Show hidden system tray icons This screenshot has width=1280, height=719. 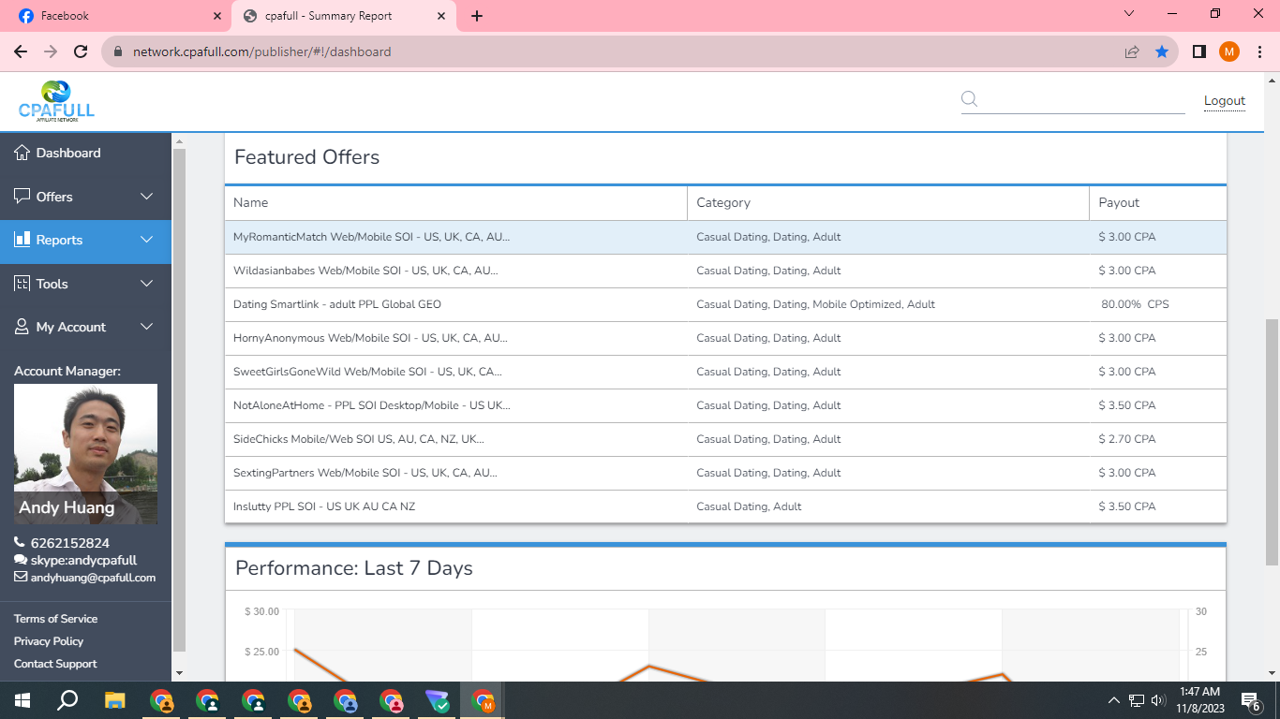pos(1114,700)
